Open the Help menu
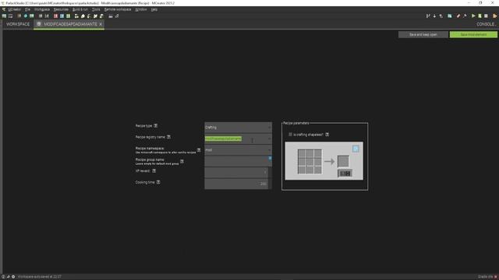This screenshot has width=499, height=280. (154, 9)
